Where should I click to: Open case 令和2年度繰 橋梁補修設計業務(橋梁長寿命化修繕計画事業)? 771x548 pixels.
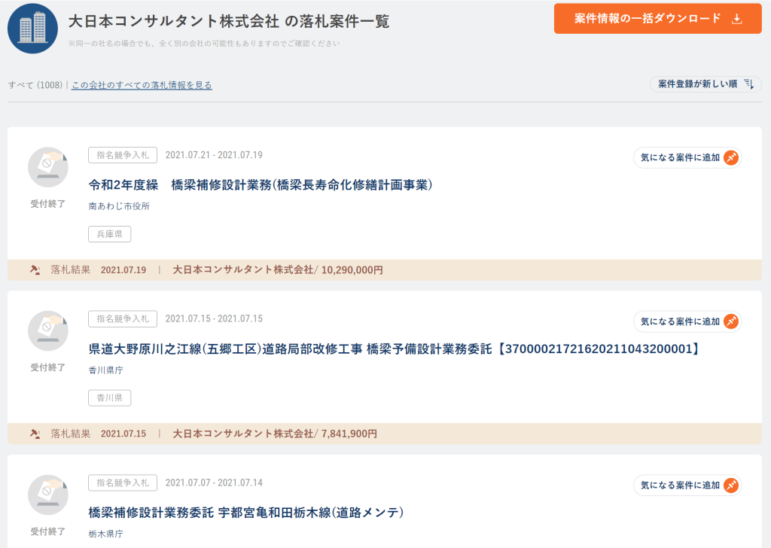[x=261, y=185]
